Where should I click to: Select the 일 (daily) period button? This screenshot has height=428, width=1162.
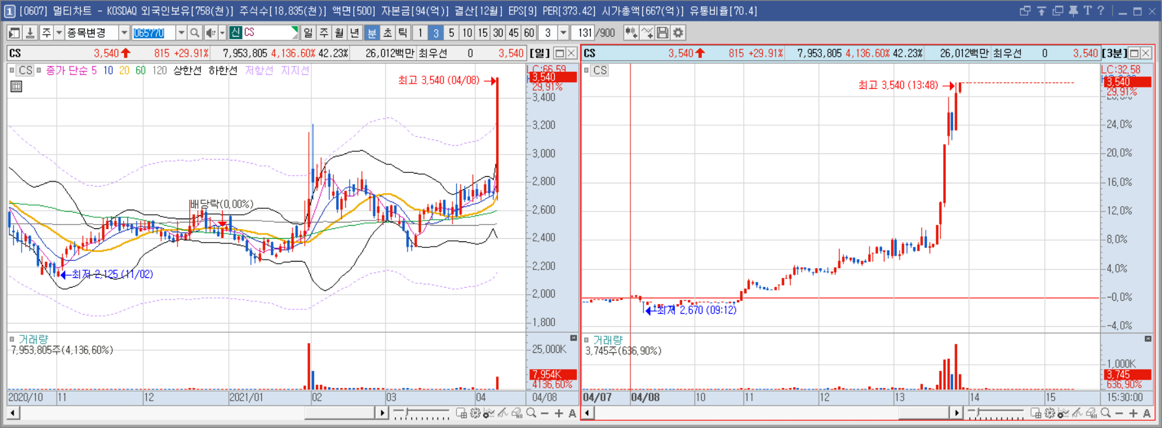click(308, 33)
